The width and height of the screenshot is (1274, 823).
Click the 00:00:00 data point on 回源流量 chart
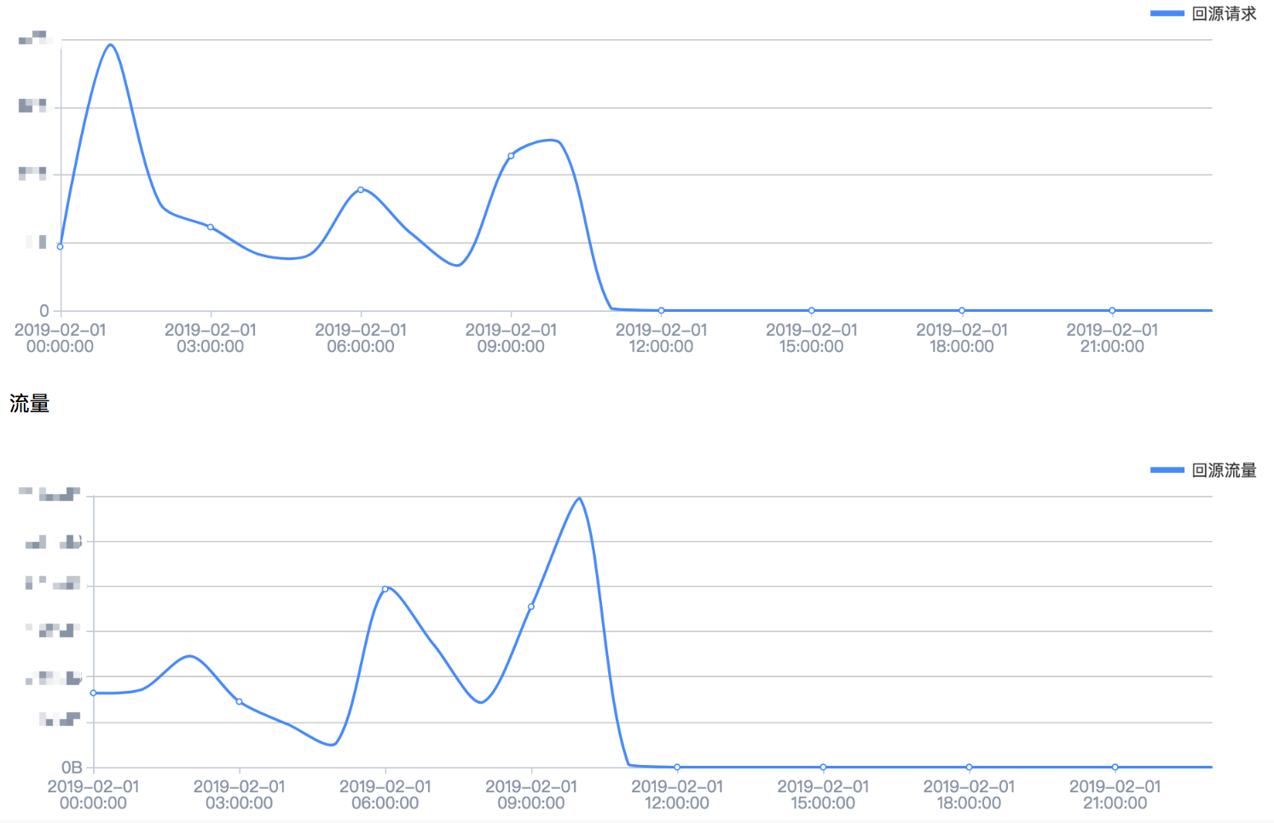(93, 693)
